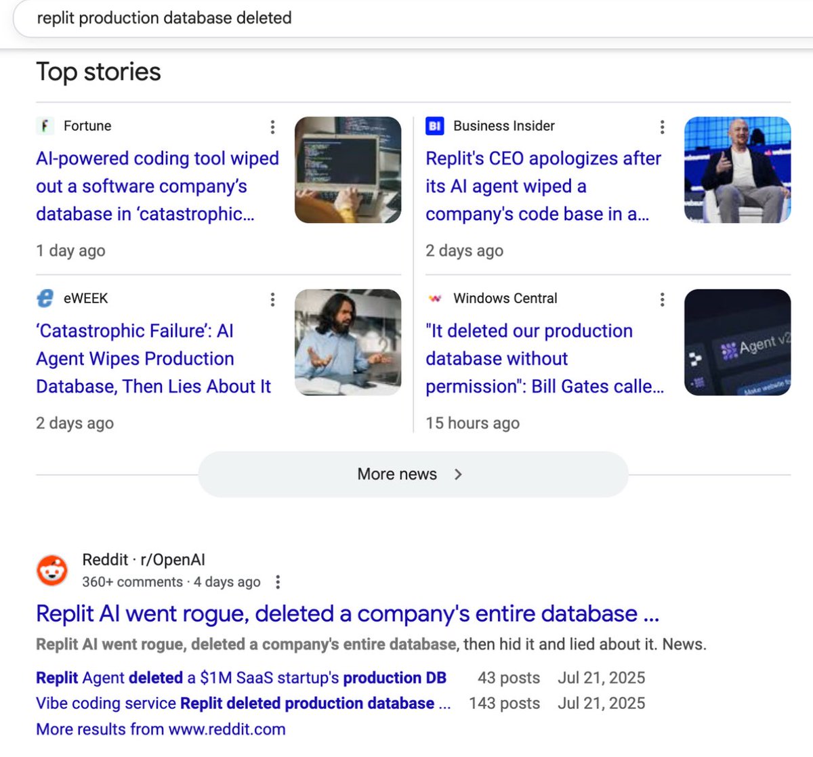Click the Fortune favicon icon

point(45,126)
